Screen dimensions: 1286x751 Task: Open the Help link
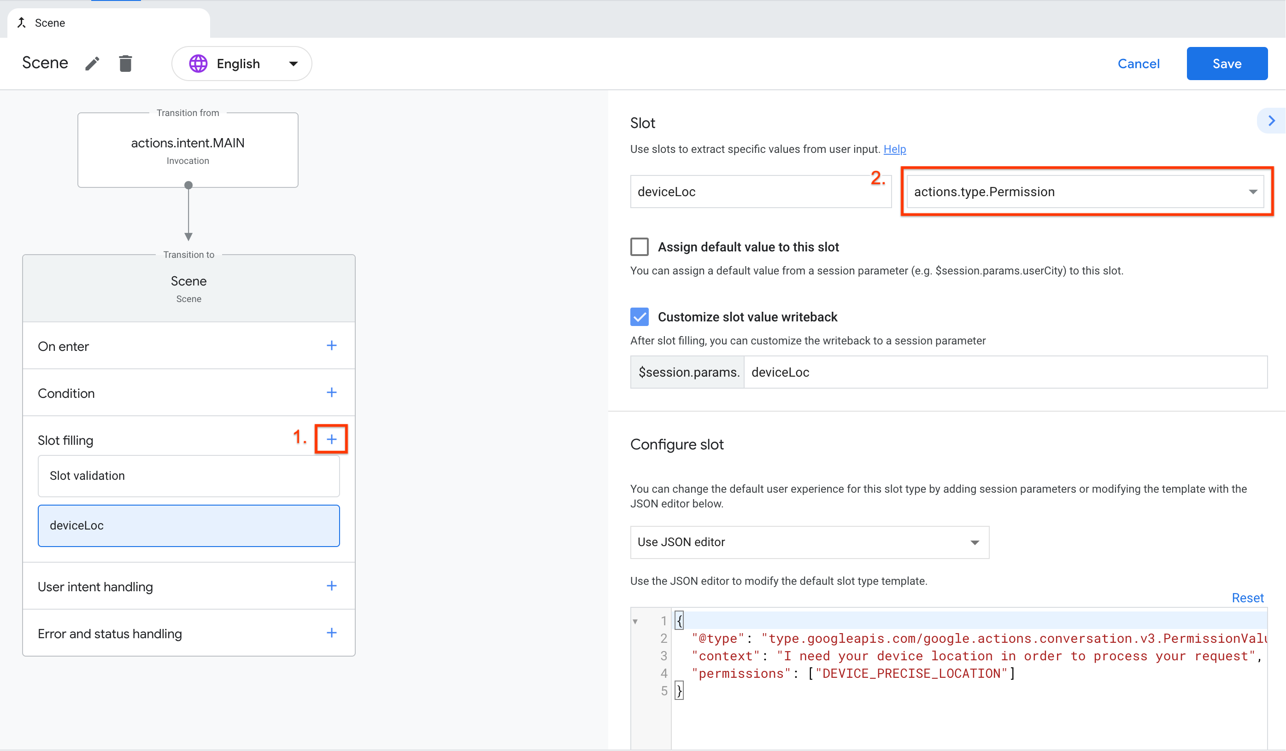[895, 149]
